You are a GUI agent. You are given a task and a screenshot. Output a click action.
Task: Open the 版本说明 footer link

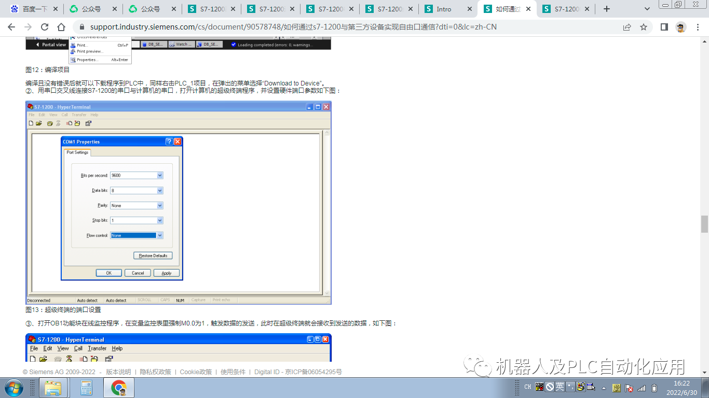point(118,372)
